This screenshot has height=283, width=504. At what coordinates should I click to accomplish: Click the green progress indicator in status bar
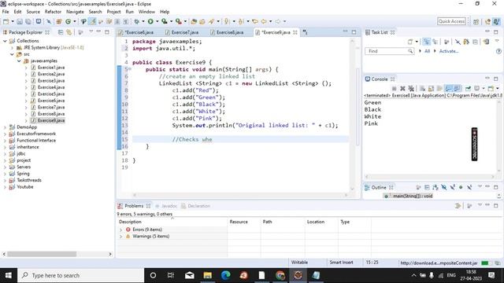tap(485, 263)
